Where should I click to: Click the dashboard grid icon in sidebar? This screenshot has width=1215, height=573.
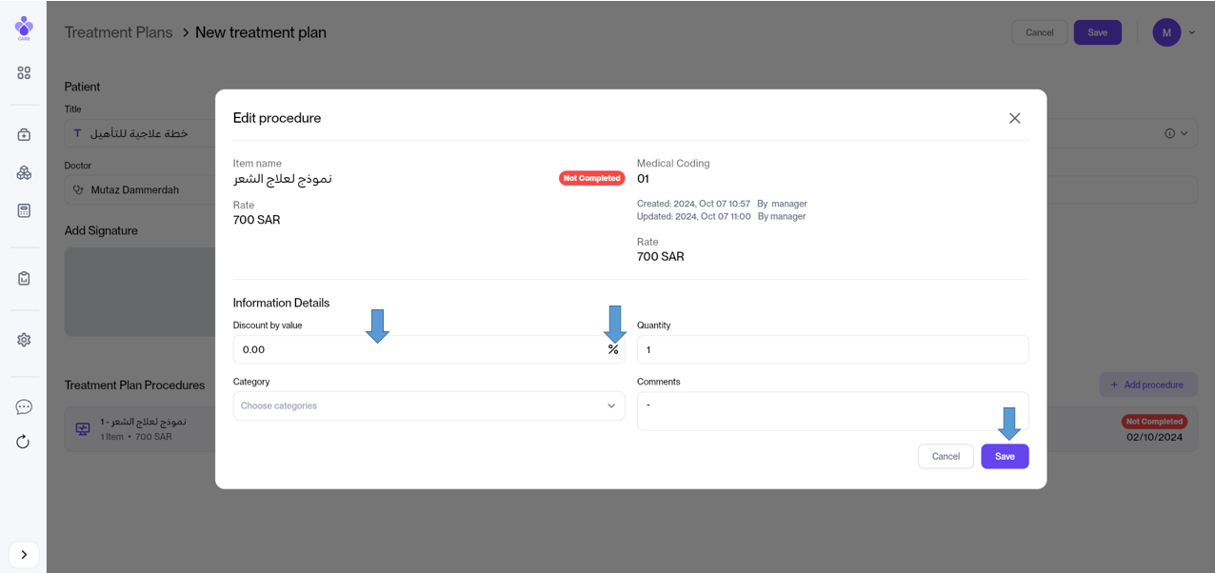tap(24, 73)
